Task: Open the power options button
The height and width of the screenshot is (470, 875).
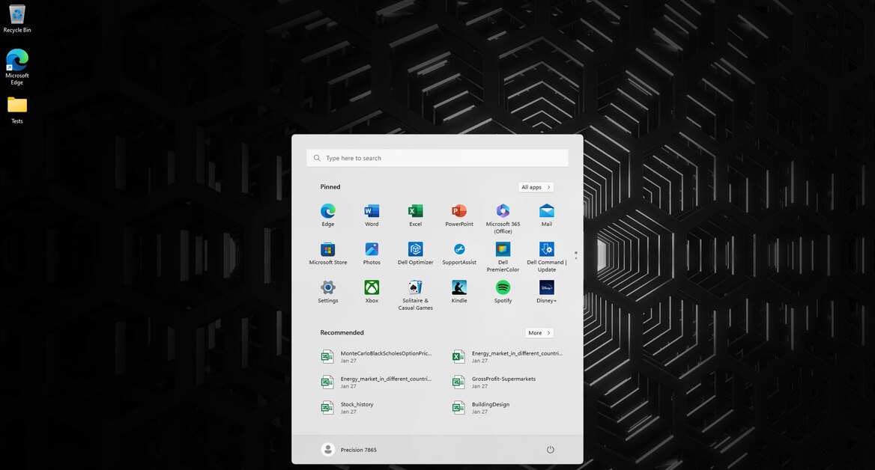Action: tap(550, 450)
